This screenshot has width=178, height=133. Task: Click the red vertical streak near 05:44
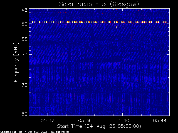pyautogui.click(x=162, y=32)
